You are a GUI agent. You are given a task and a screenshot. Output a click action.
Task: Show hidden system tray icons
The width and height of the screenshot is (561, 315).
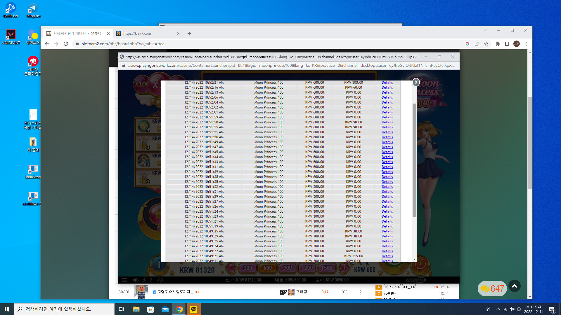point(498,309)
